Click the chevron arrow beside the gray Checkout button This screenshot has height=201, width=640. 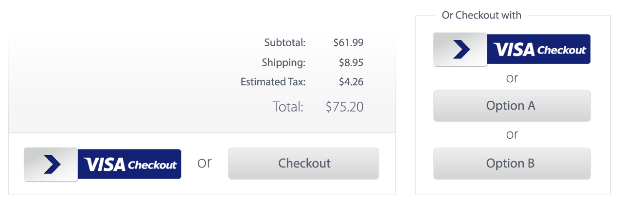(52, 164)
